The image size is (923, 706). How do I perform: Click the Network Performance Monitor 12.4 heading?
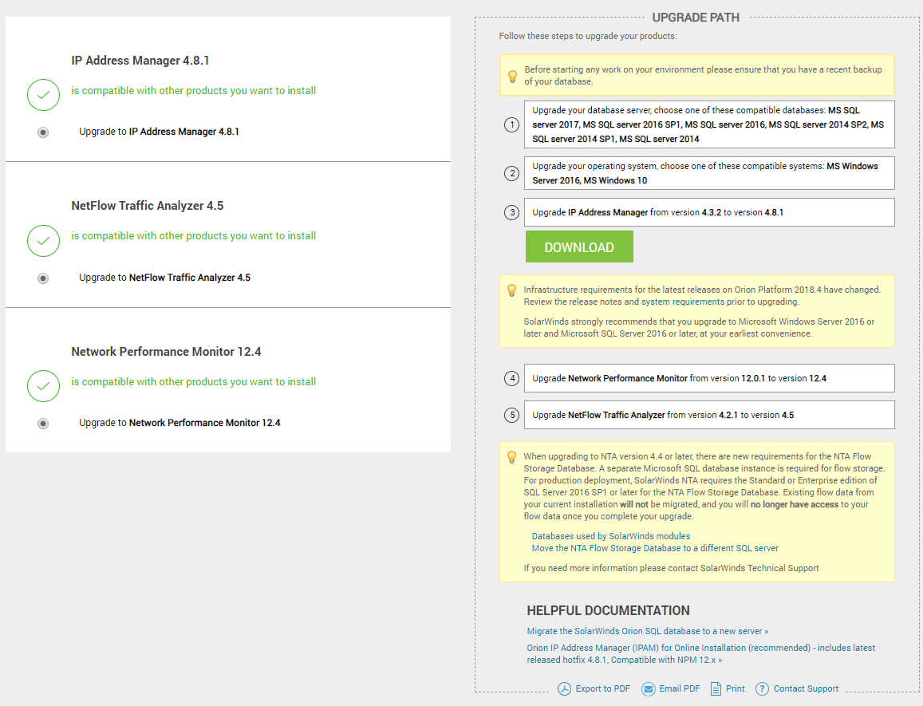click(166, 352)
